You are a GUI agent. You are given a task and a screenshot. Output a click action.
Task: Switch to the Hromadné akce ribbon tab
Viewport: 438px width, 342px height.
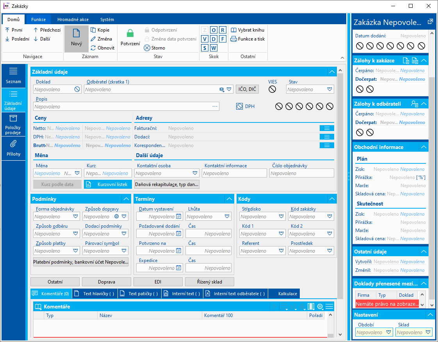click(x=73, y=19)
